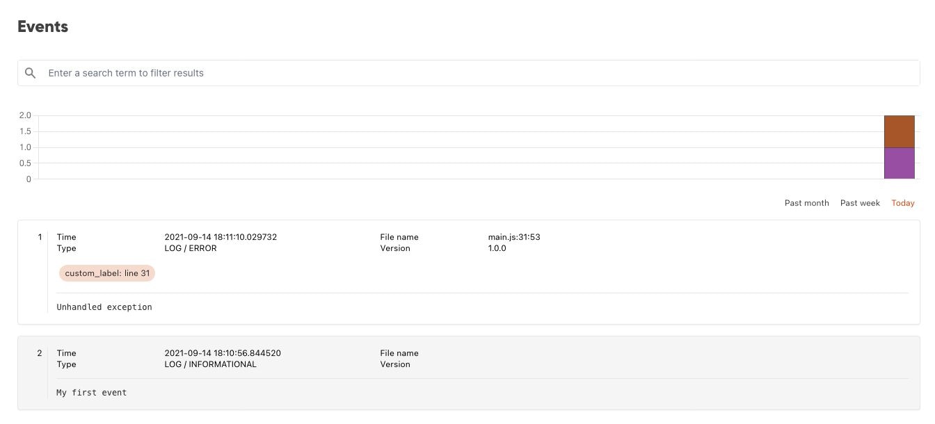The image size is (935, 424).
Task: Click event row number 2
Action: (x=40, y=353)
